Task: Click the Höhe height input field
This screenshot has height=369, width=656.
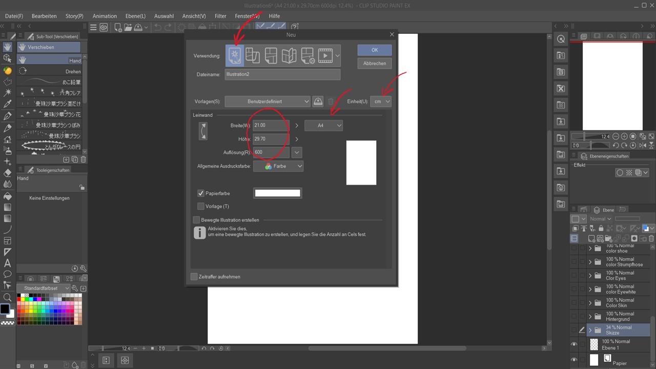Action: (271, 138)
